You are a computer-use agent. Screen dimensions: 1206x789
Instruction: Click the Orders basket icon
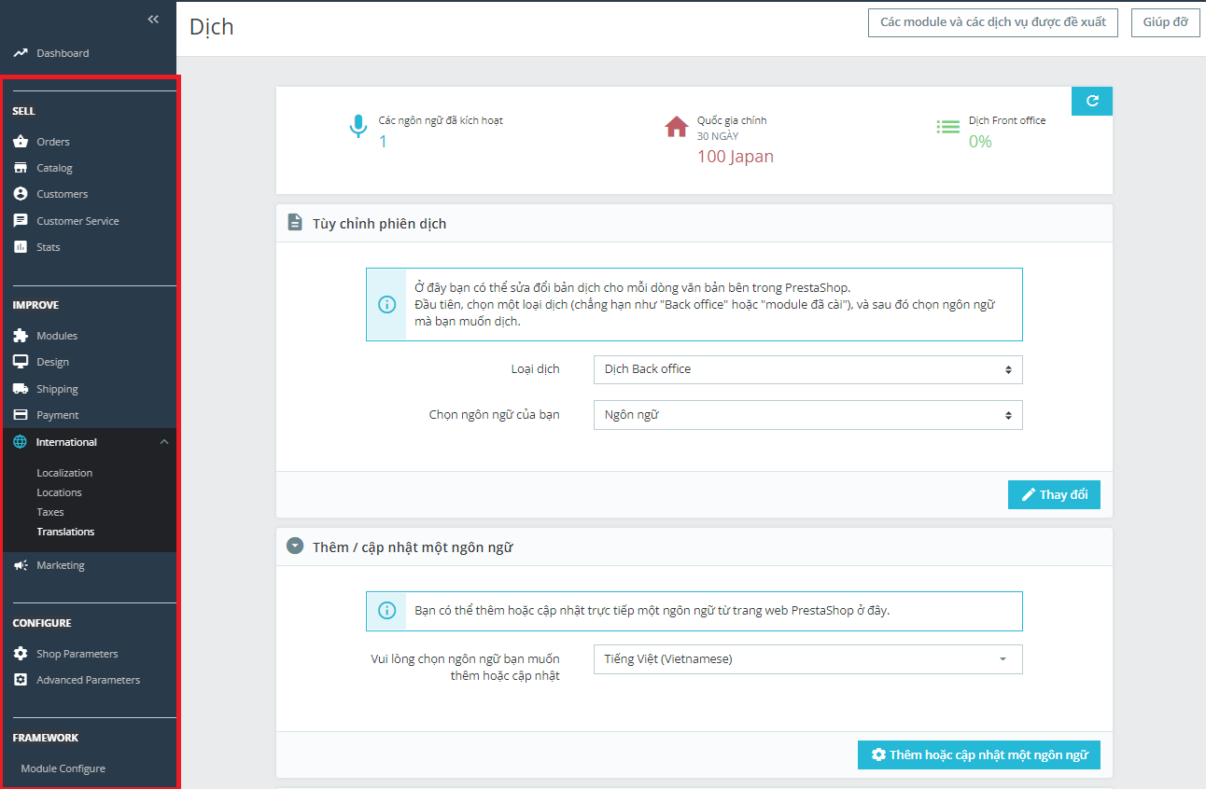[21, 142]
